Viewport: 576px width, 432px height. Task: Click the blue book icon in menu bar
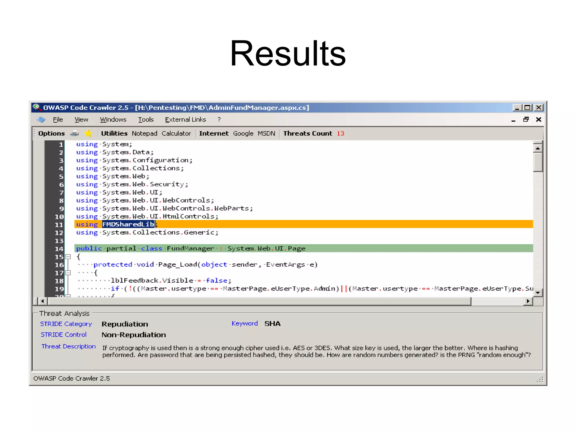click(x=41, y=120)
